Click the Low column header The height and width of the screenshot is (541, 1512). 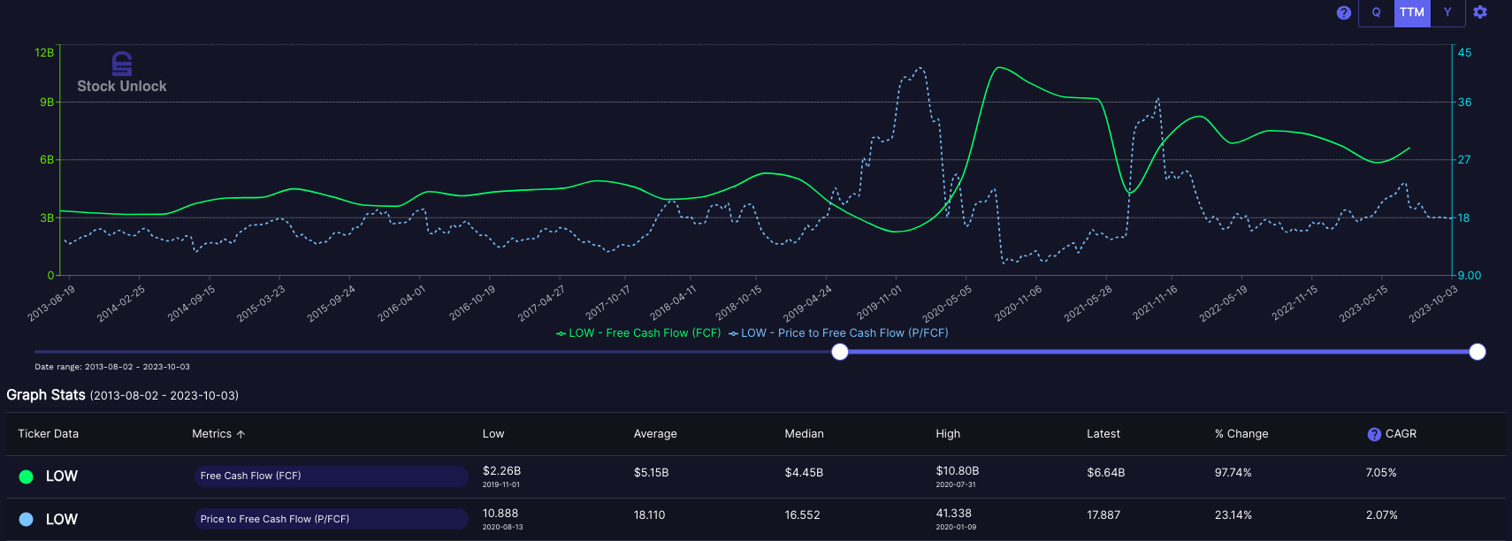493,434
